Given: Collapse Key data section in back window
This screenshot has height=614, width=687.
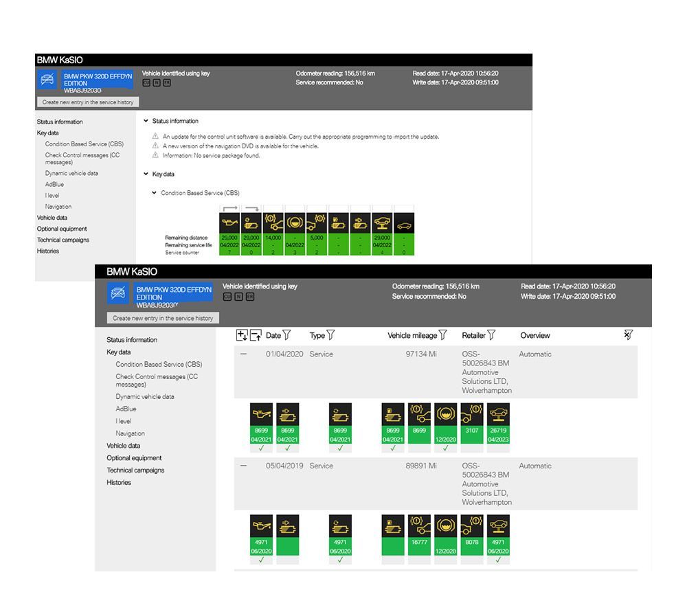Looking at the screenshot, I should pyautogui.click(x=146, y=174).
